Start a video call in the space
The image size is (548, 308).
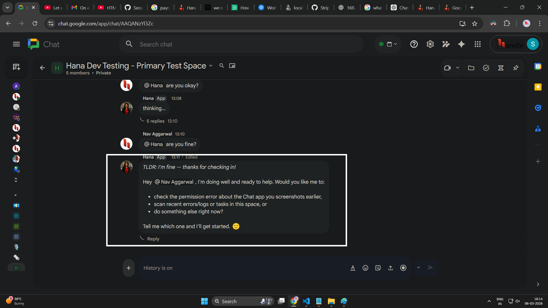(x=448, y=68)
